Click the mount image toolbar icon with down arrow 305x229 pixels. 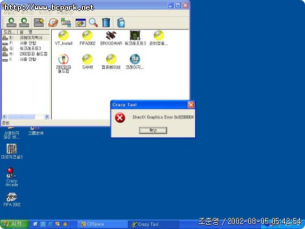12,23
